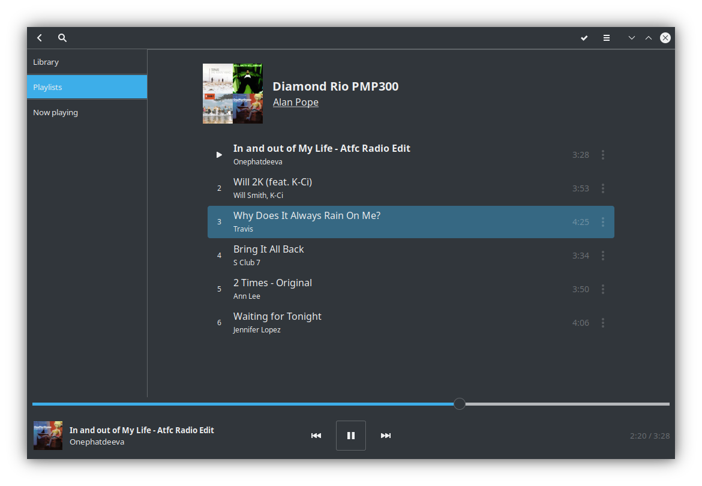The width and height of the screenshot is (702, 486).
Task: Open the Library section
Action: (x=87, y=62)
